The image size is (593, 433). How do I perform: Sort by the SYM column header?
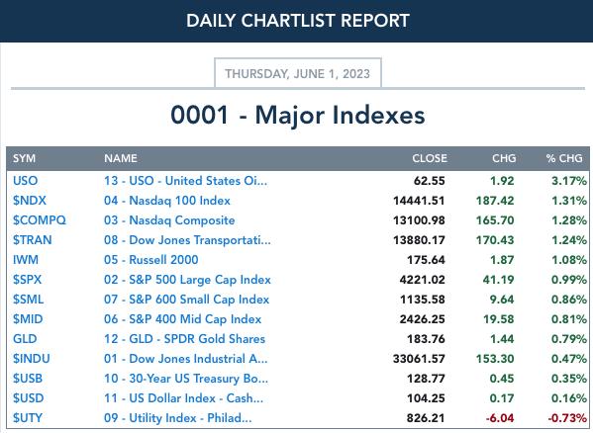point(24,158)
